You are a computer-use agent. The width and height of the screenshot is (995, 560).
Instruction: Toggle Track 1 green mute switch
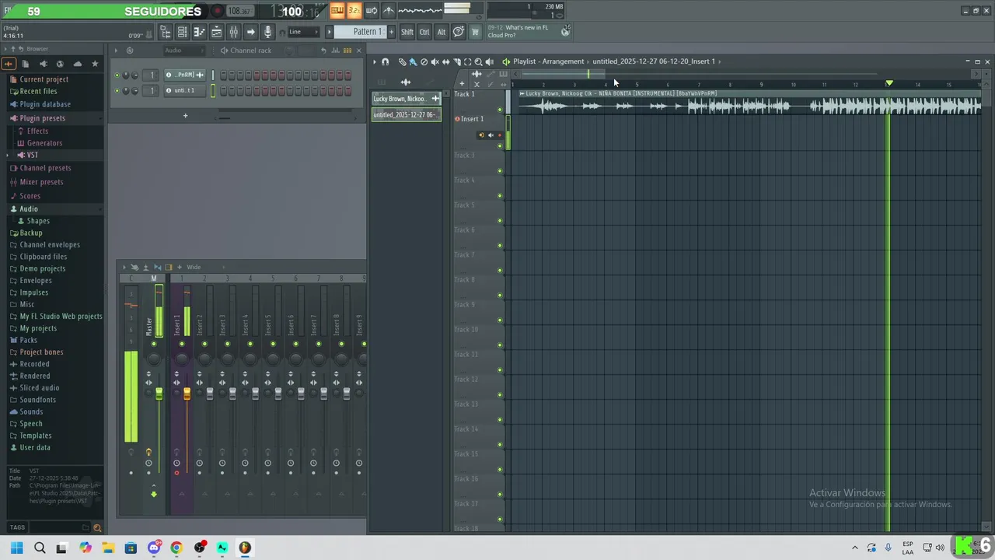[x=500, y=110]
